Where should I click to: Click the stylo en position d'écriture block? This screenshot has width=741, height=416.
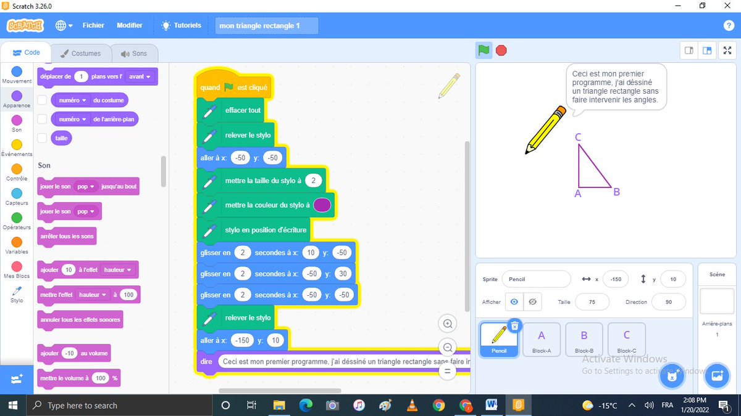point(254,230)
